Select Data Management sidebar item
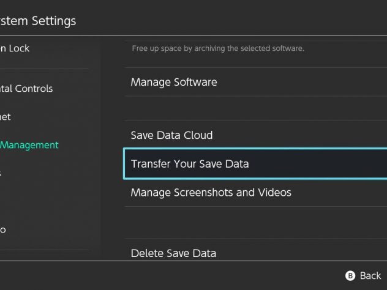Image resolution: width=387 pixels, height=290 pixels. click(29, 145)
